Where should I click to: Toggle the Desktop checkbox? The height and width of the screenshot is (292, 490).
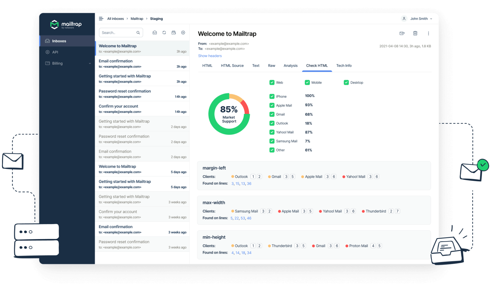[346, 82]
